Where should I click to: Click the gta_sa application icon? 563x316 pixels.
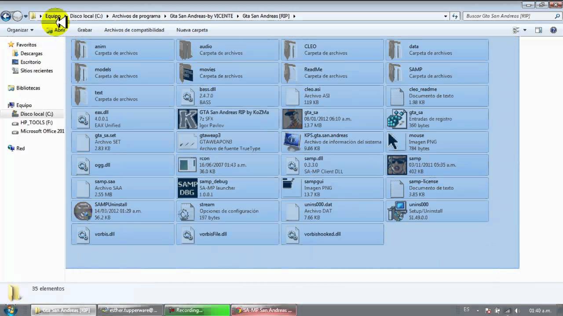coord(292,119)
